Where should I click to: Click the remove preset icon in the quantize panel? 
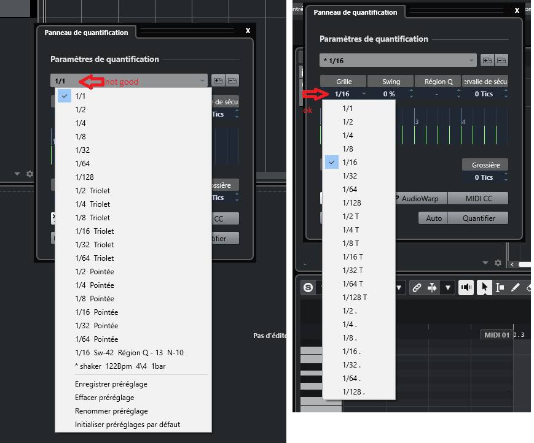click(x=501, y=61)
